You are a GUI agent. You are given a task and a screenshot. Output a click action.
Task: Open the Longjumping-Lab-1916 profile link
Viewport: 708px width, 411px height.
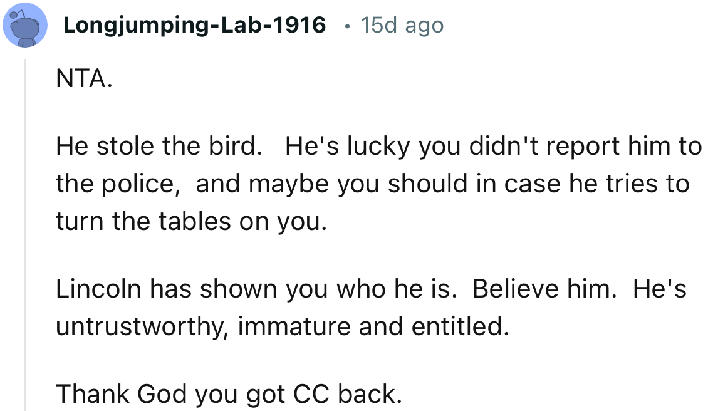coord(194,25)
